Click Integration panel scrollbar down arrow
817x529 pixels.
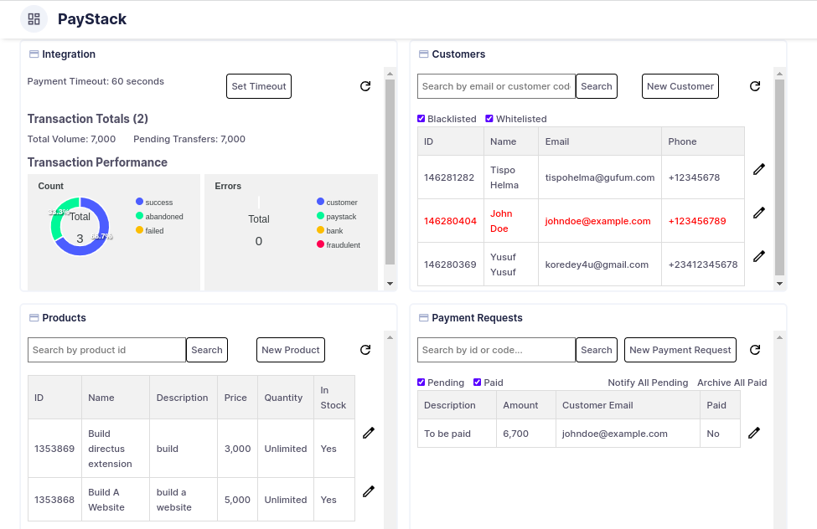point(390,284)
